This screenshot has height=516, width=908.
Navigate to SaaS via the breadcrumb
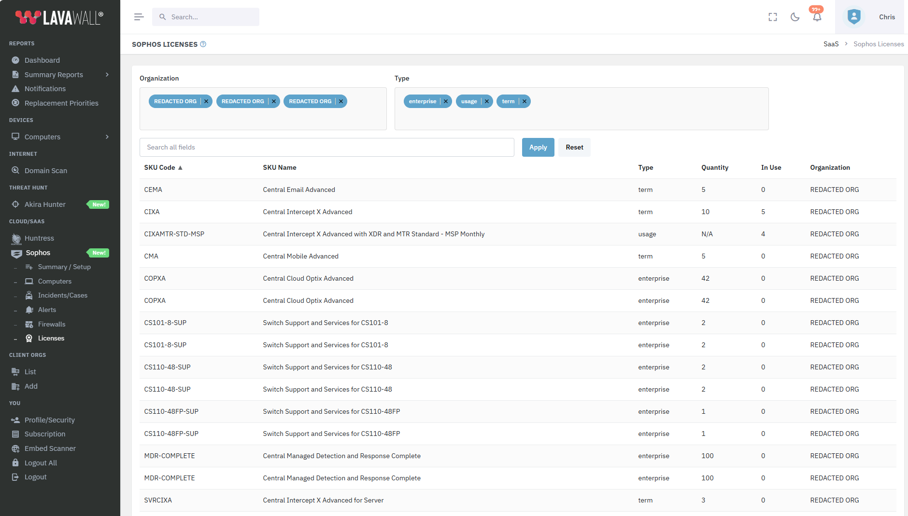click(831, 43)
